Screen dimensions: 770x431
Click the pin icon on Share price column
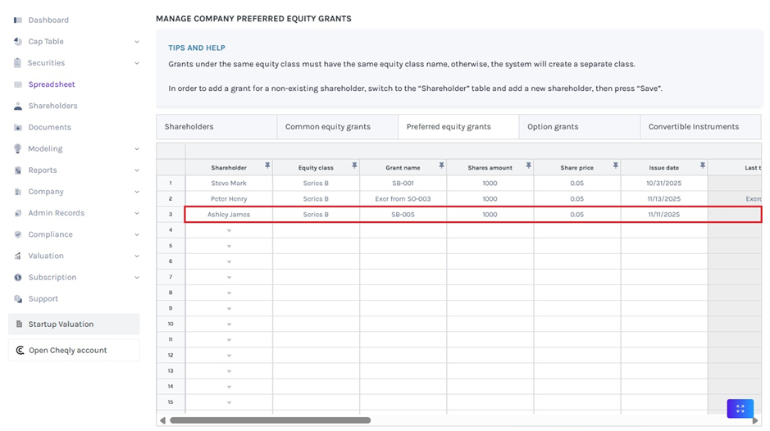point(615,166)
